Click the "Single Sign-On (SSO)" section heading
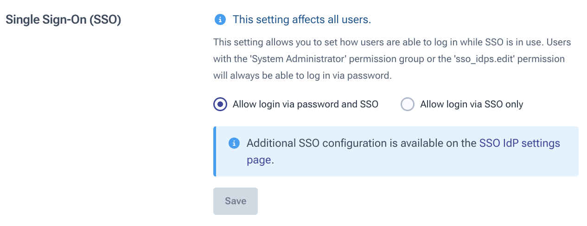The image size is (587, 226). [x=63, y=20]
